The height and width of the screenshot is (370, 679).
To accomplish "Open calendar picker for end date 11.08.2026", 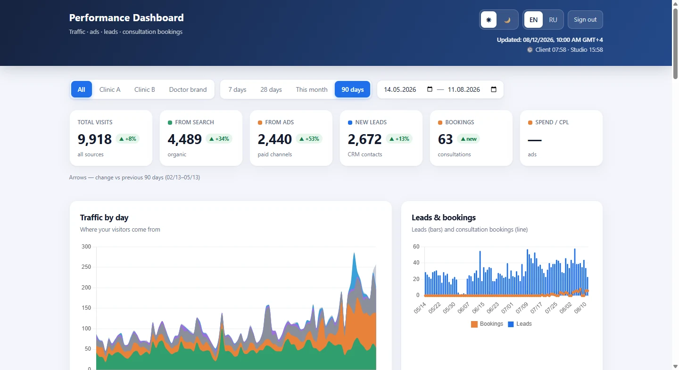I will pyautogui.click(x=494, y=89).
